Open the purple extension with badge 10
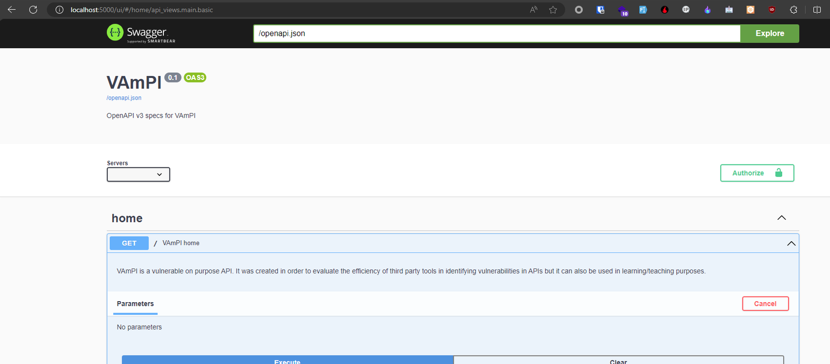830x364 pixels. click(x=623, y=10)
